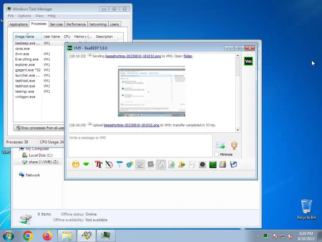Tick the Minimize checkbox
Image resolution: width=322 pixels, height=242 pixels.
point(216,154)
